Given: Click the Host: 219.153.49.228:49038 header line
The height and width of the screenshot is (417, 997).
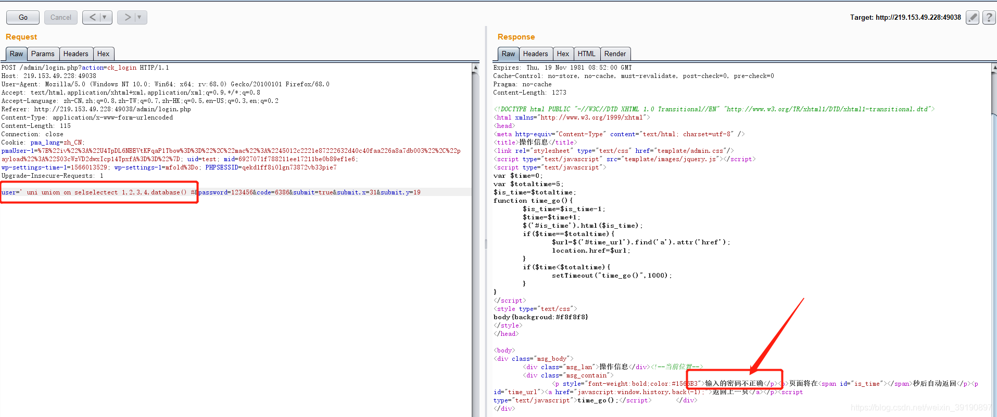Looking at the screenshot, I should click(x=49, y=76).
